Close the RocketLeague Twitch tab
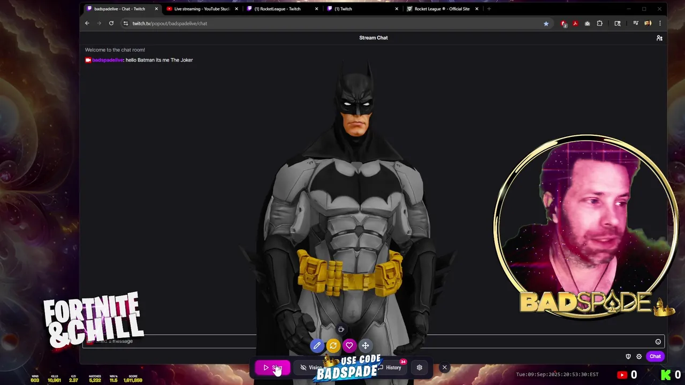The width and height of the screenshot is (685, 385). (316, 9)
